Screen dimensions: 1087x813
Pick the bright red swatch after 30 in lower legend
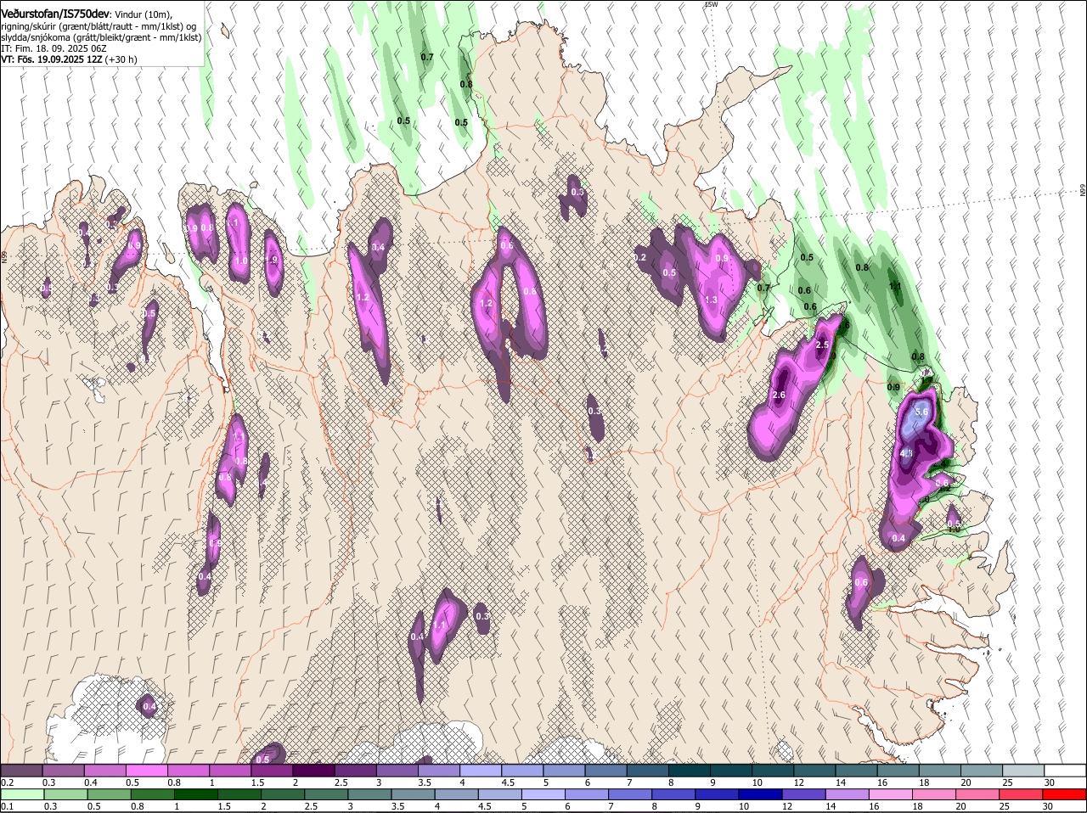point(1066,794)
